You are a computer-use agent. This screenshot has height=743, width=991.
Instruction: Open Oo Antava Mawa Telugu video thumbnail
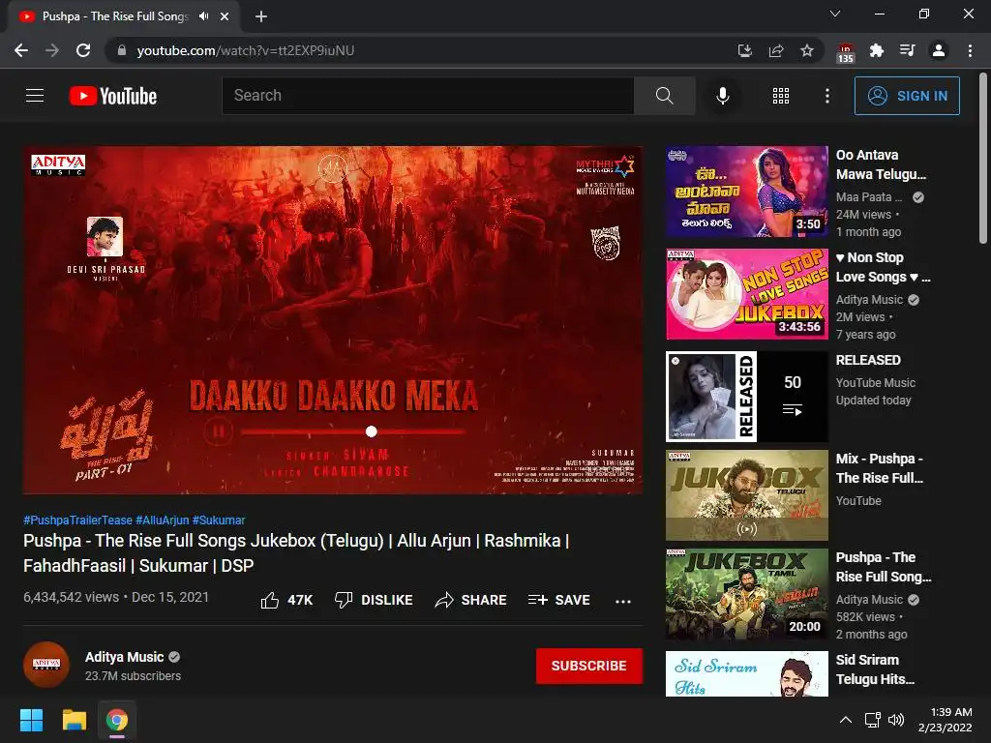(747, 192)
